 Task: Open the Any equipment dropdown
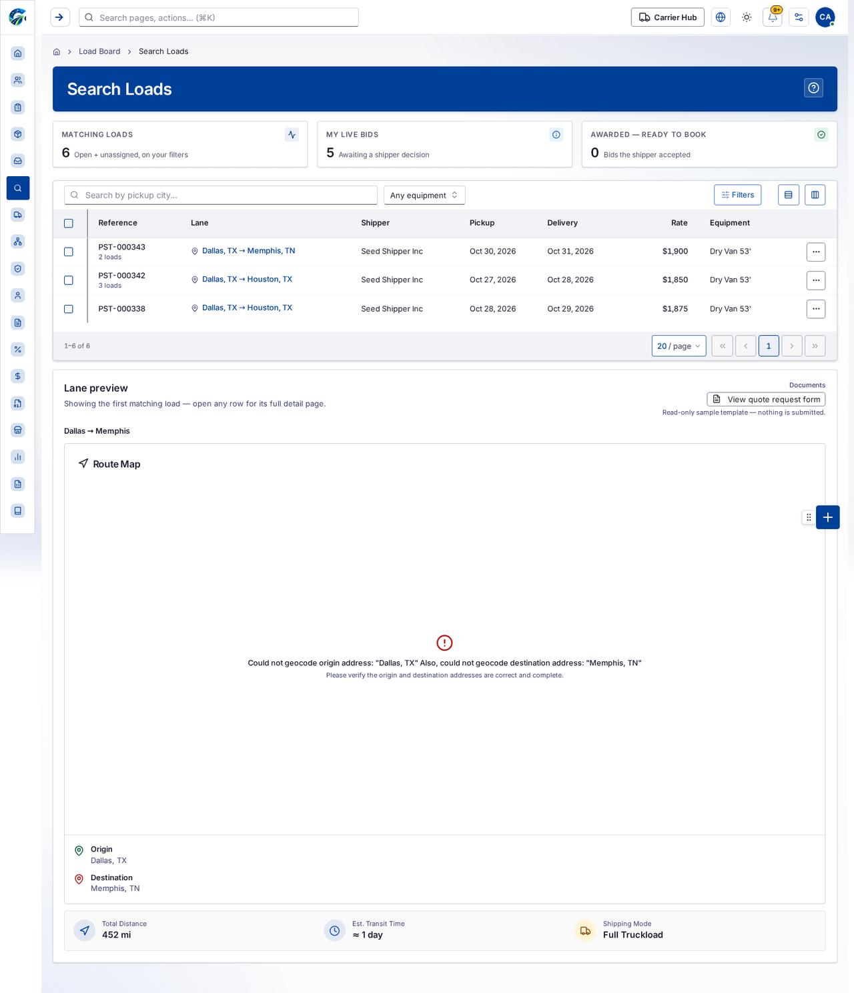[x=424, y=195]
